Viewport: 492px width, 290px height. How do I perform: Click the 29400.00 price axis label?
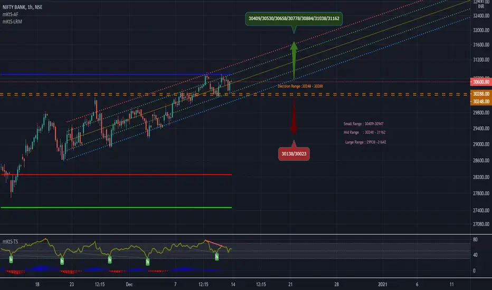[481, 128]
